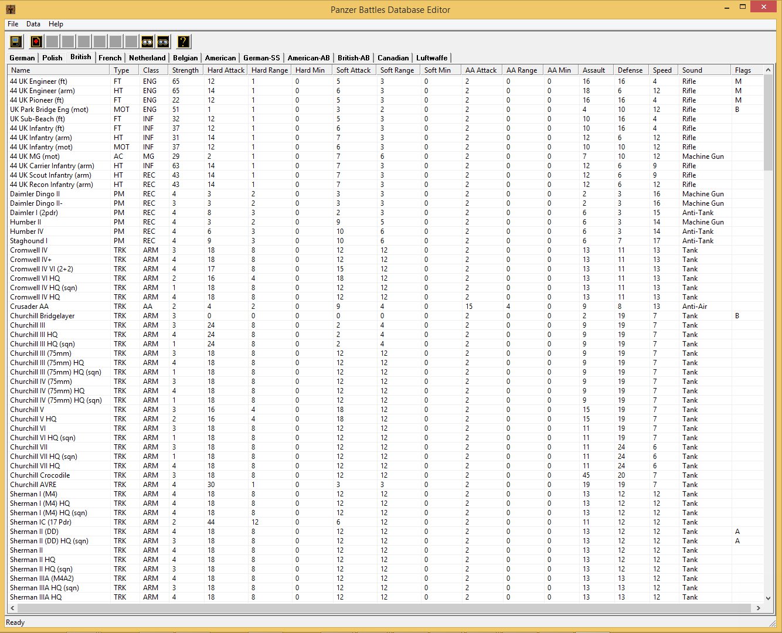The width and height of the screenshot is (782, 633).
Task: Click the Add new entry red cross icon
Action: [x=36, y=42]
